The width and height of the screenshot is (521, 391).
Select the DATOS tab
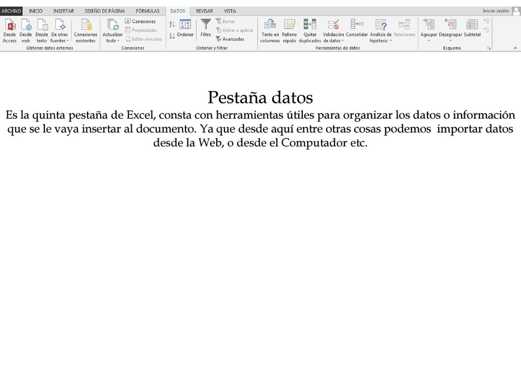coord(178,11)
